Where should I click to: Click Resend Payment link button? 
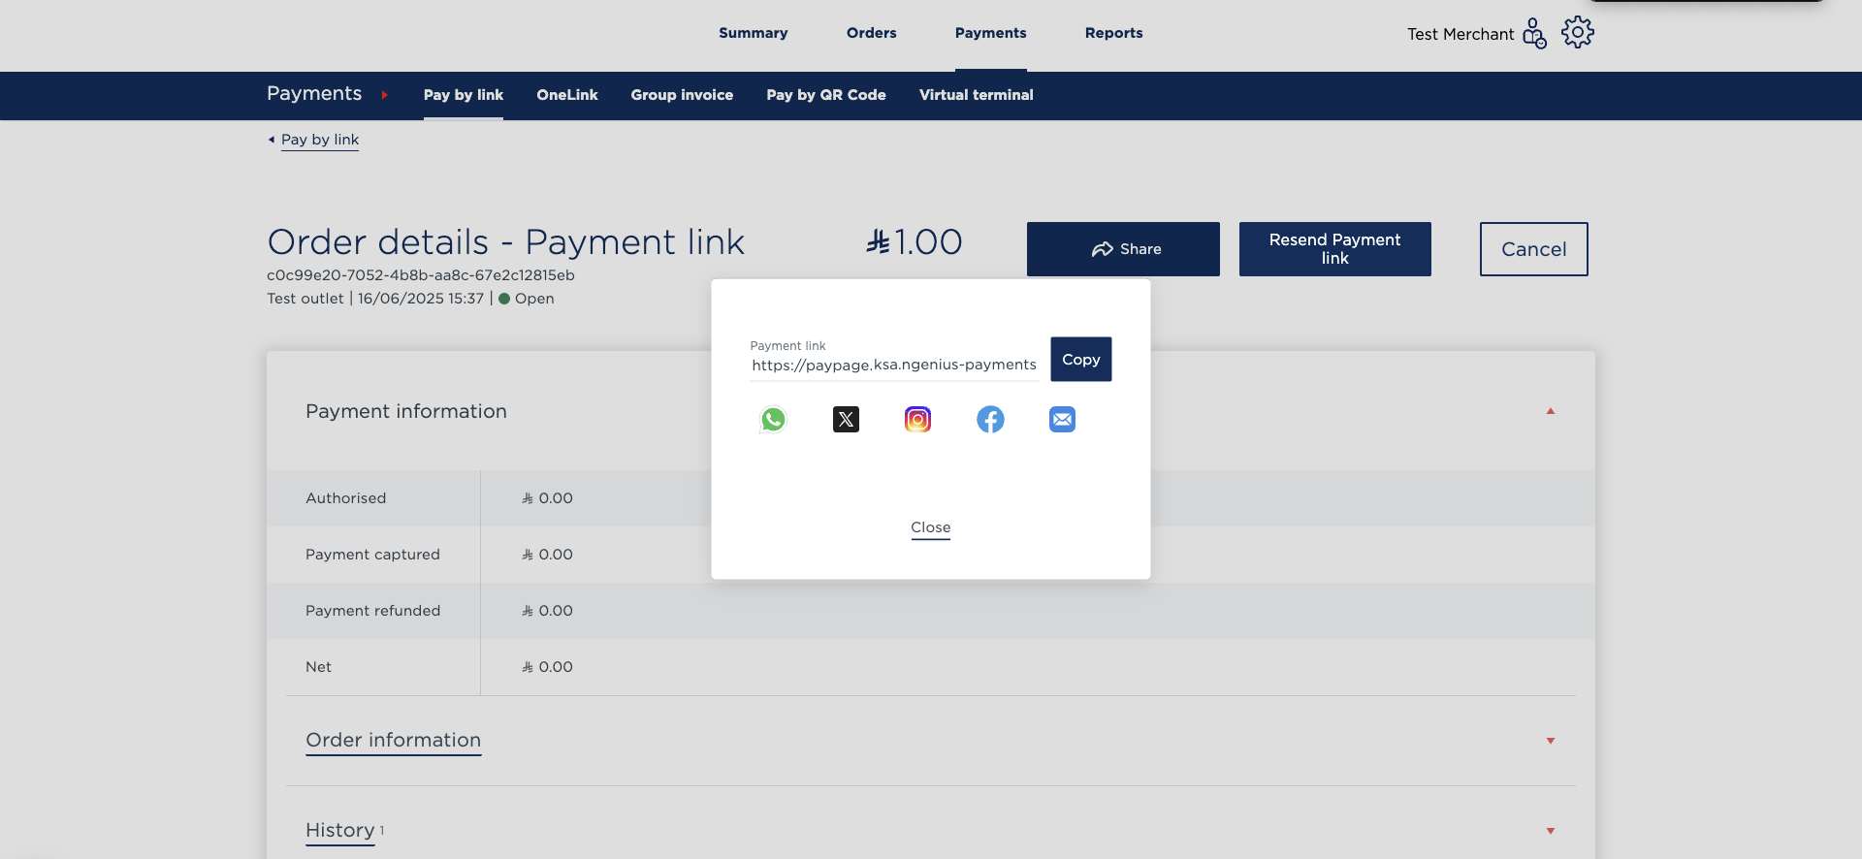coord(1335,249)
